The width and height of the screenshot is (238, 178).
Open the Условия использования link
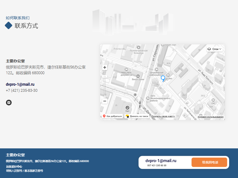[210, 117]
